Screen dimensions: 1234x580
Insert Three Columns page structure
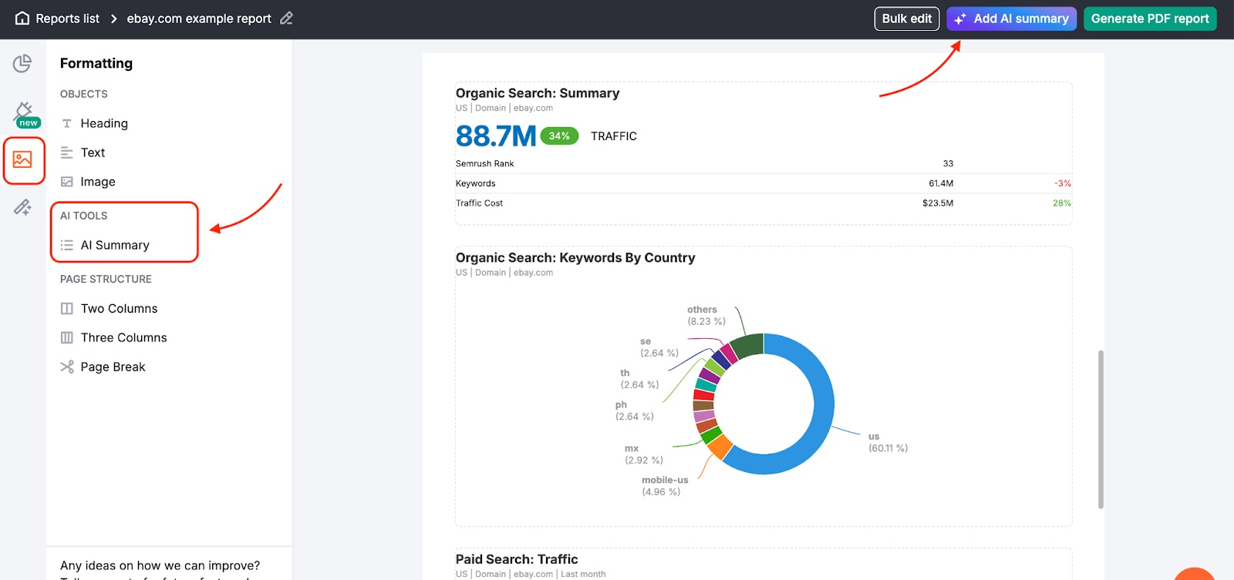pos(123,337)
